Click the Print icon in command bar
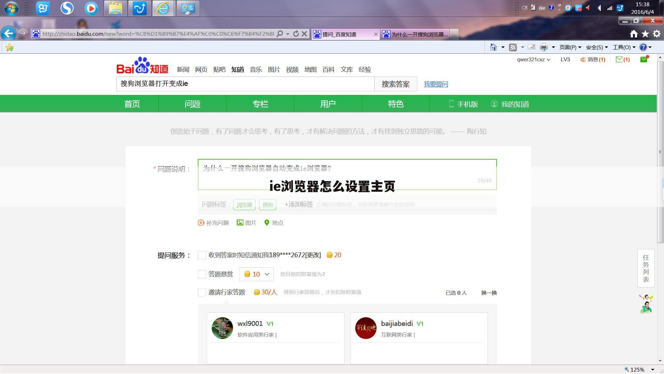This screenshot has width=664, height=374. coord(544,47)
